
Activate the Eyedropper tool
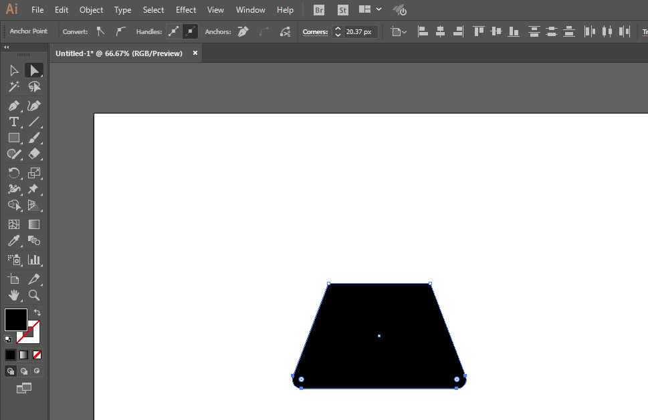pos(13,241)
